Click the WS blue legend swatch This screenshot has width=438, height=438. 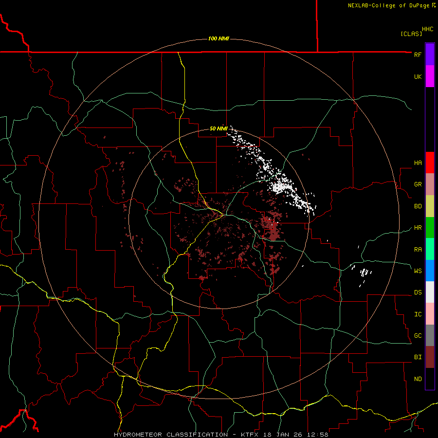[430, 271]
